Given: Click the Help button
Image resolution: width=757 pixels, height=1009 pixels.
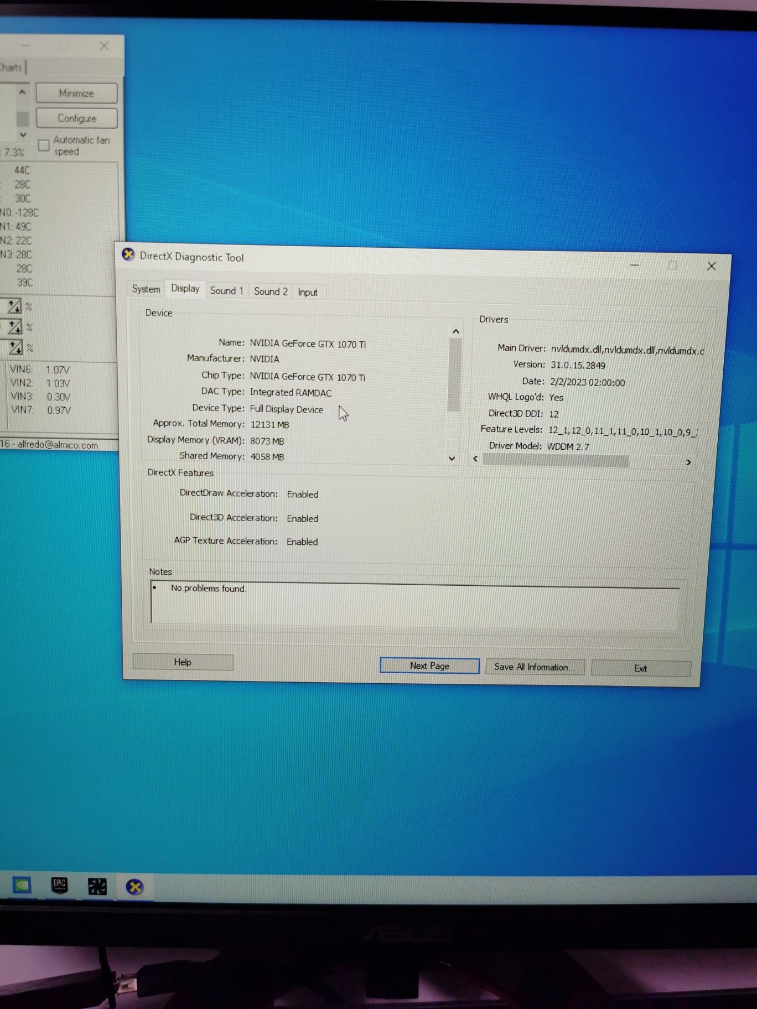Looking at the screenshot, I should [x=183, y=662].
